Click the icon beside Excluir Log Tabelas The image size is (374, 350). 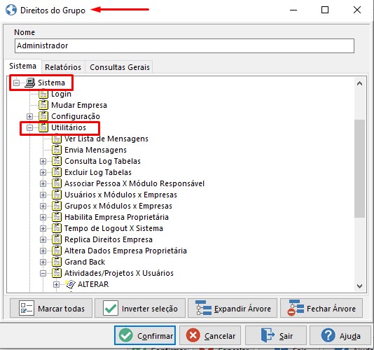tap(57, 172)
